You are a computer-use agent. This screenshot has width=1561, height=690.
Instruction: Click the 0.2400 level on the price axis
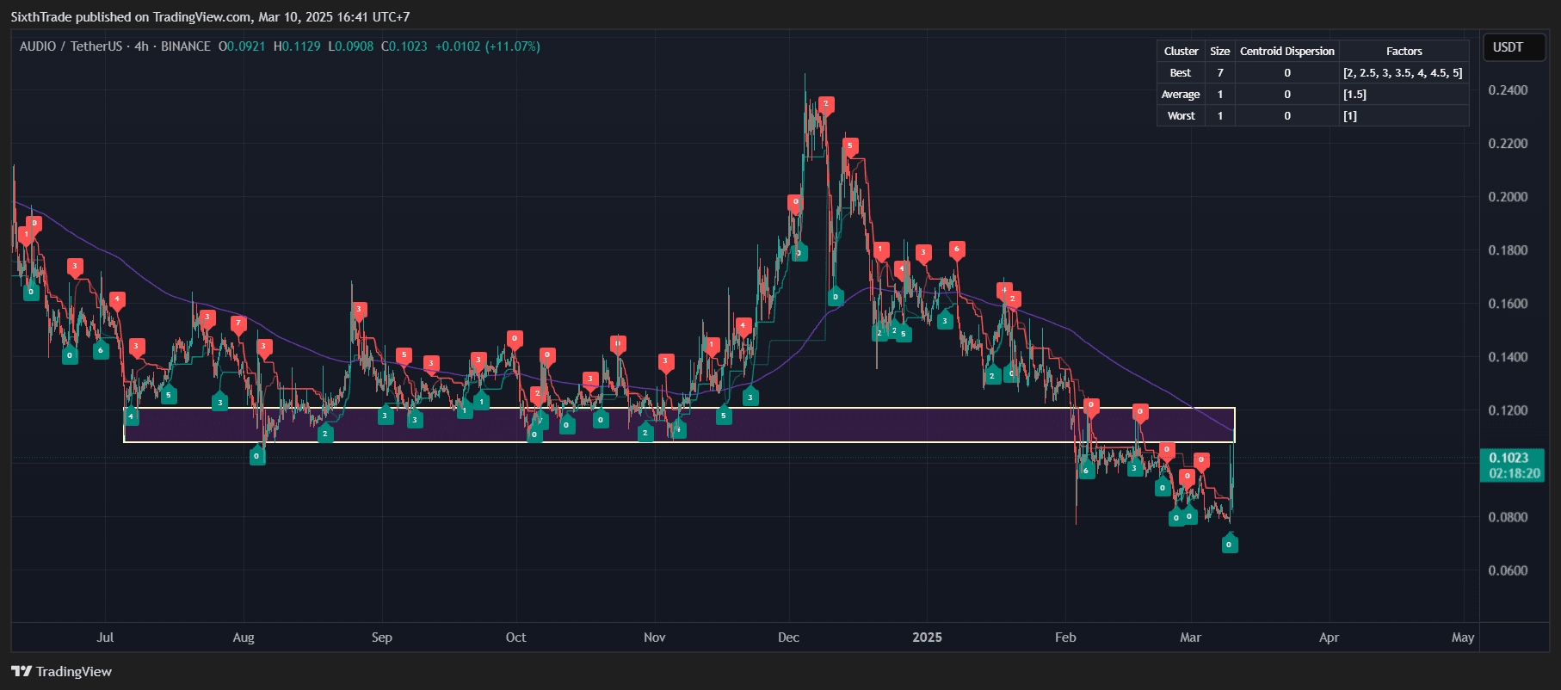(x=1508, y=90)
